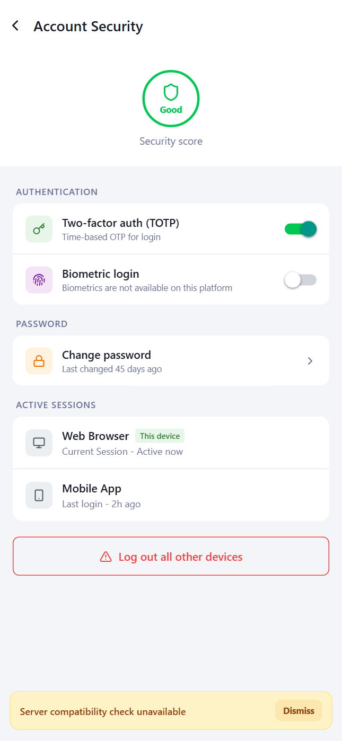Enable the Biometric login toggle

[x=301, y=280]
